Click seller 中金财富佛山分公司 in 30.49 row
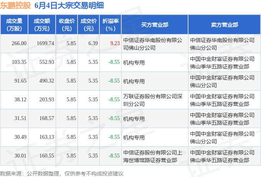261x177 pixels. coord(222,138)
